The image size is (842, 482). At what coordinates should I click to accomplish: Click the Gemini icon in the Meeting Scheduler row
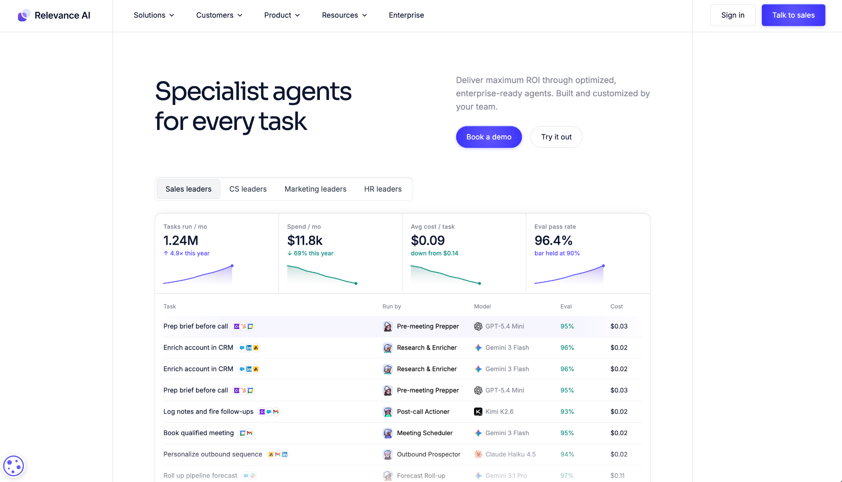478,433
